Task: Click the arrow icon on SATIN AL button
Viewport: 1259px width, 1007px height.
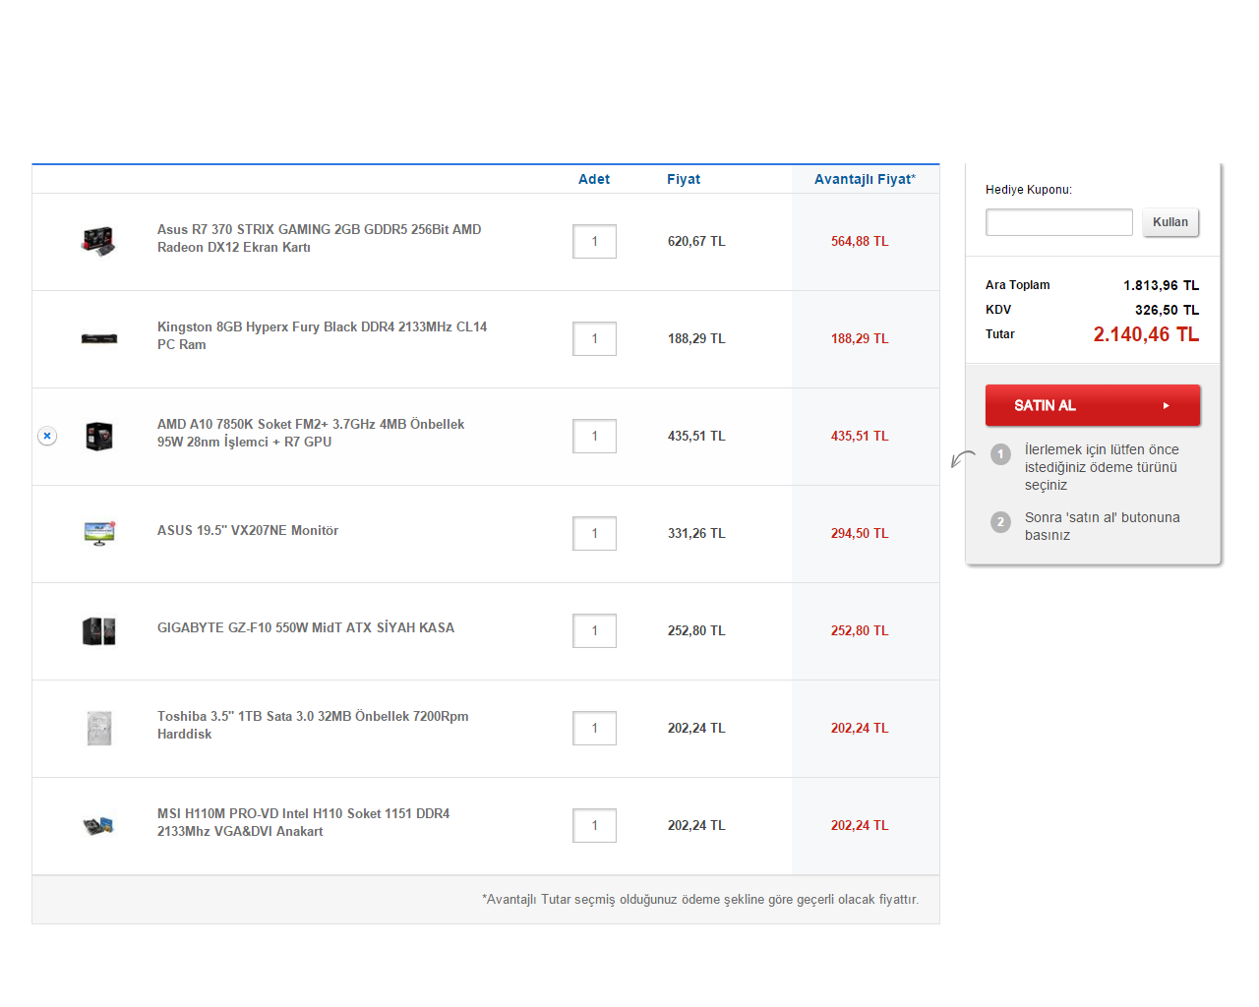Action: (1167, 405)
